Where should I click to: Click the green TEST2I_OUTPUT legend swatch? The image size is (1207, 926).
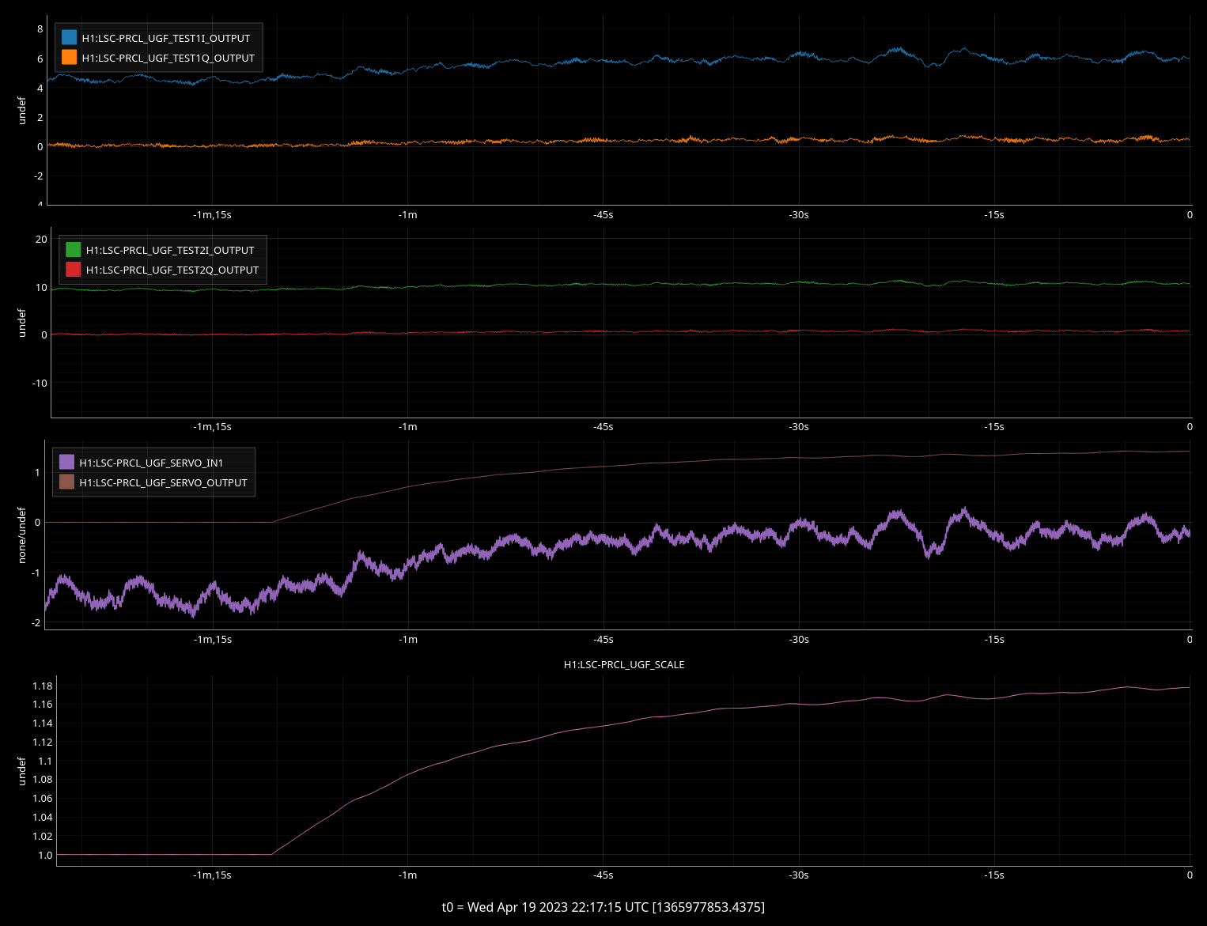(x=74, y=249)
